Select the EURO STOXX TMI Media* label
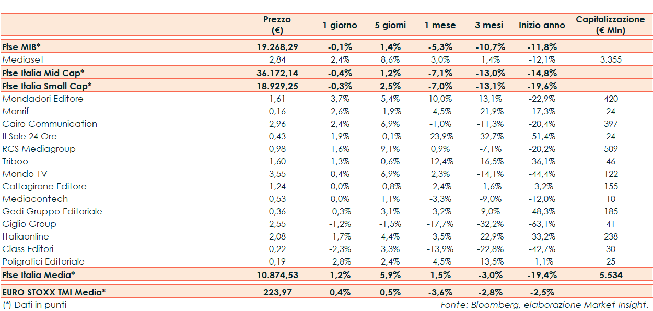The width and height of the screenshot is (653, 311). pos(54,292)
